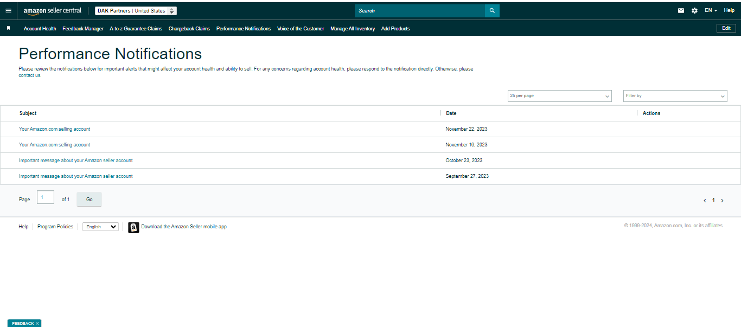Open the English footer language selector
Viewport: 741px width, 327px height.
(100, 227)
